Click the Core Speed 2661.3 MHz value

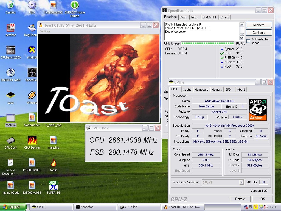206,155
